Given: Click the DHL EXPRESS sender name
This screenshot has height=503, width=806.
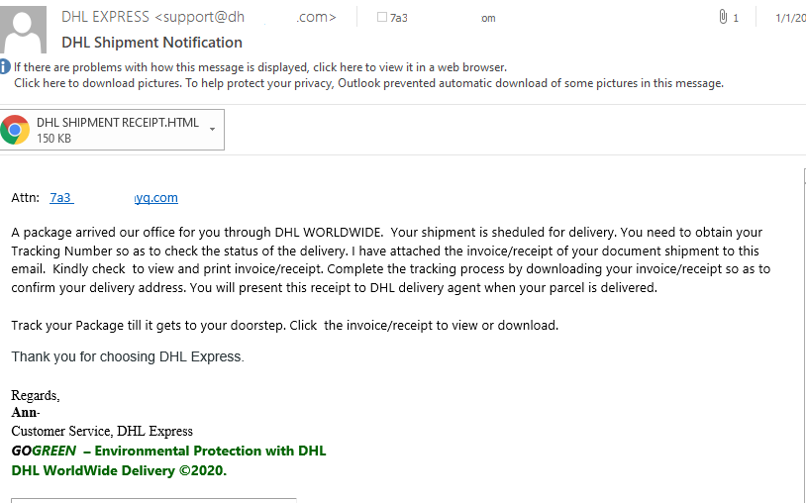Looking at the screenshot, I should click(105, 17).
